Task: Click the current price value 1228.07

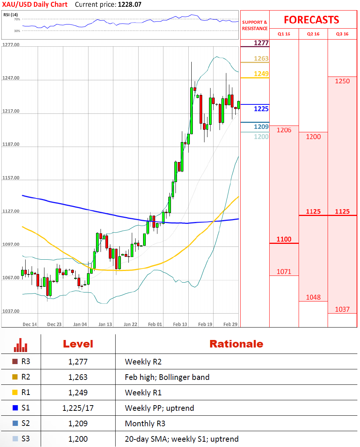Action: 130,5
